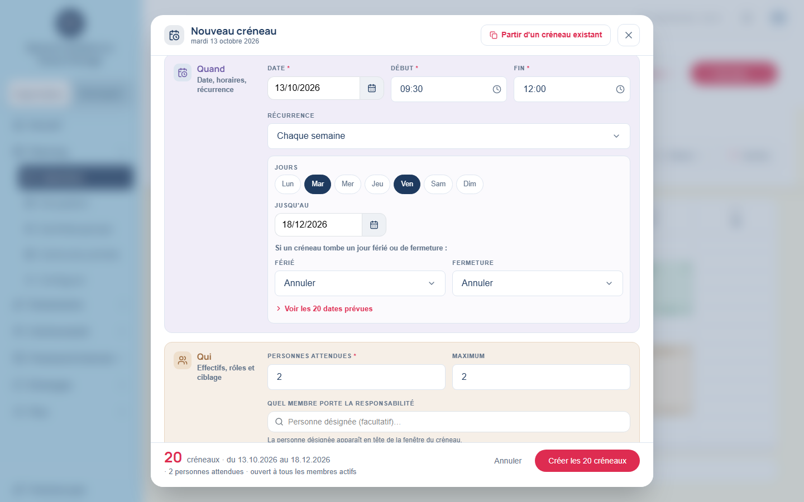The image size is (804, 502).
Task: Click the Annuler button in the footer
Action: click(508, 461)
